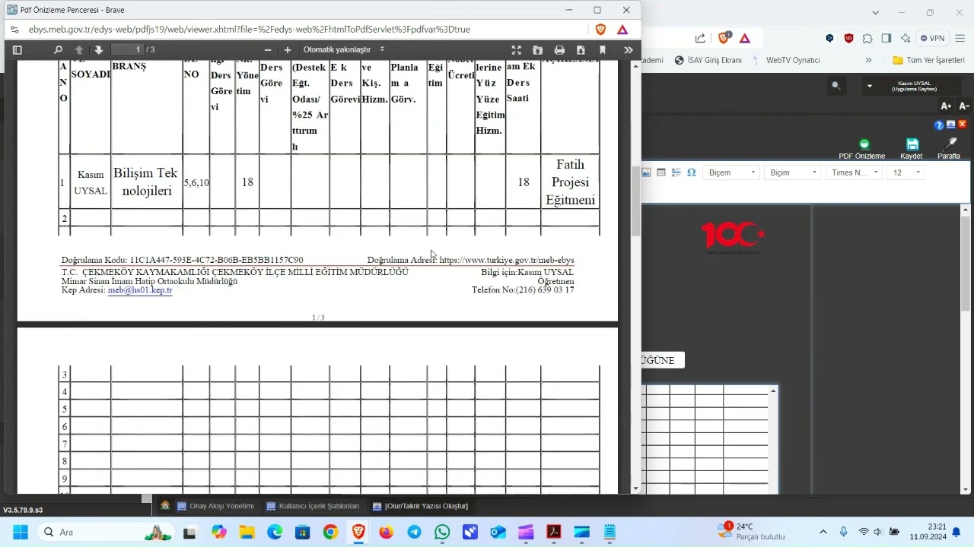Click the search magnifier in the EBYS header

pyautogui.click(x=836, y=86)
